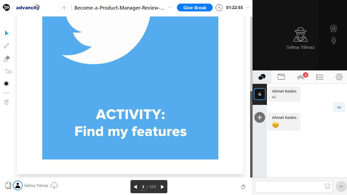Click Ahmet Keskin's "Hi" message
The width and height of the screenshot is (347, 195).
pyautogui.click(x=284, y=94)
